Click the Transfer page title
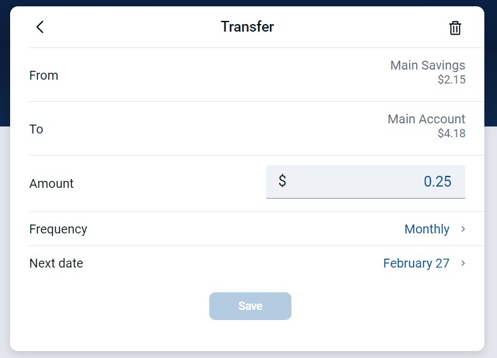Screen dimensions: 497x358 coord(247,27)
